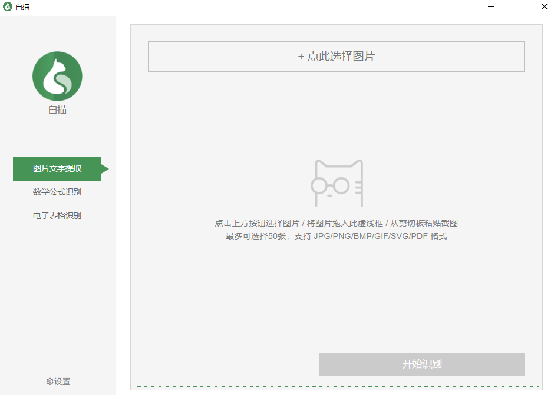Click the hint text listing JPG/PNG/BMP formats
Viewport: 554px width, 395px height.
[x=337, y=236]
